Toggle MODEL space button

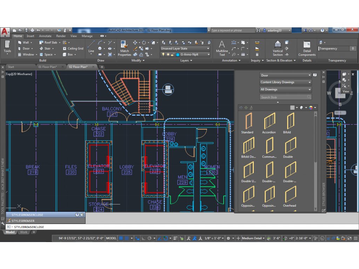click(111, 238)
